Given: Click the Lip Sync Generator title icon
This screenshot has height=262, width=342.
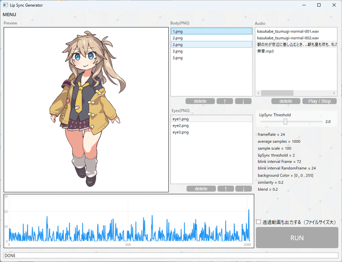Looking at the screenshot, I should 6,5.
